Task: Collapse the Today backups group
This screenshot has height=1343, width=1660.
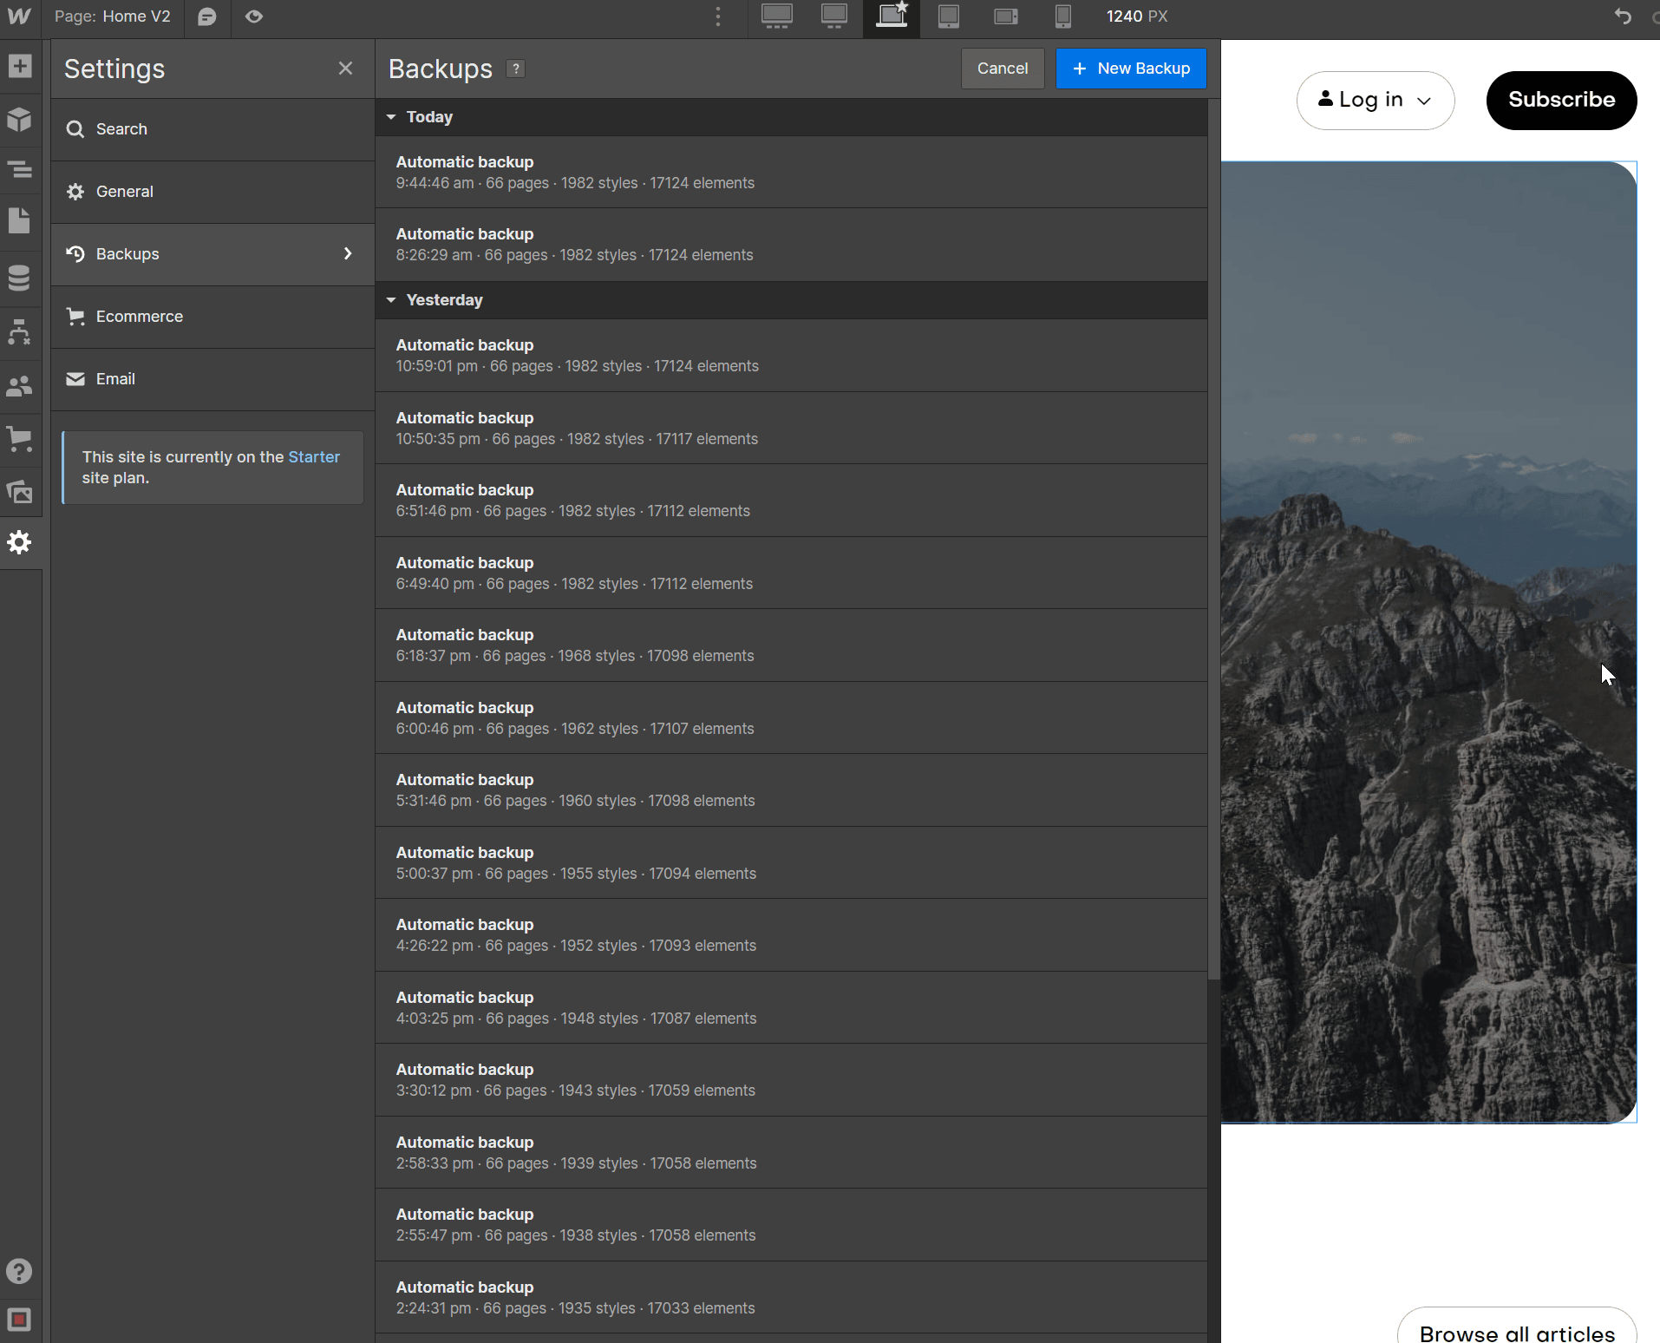Action: coord(392,117)
